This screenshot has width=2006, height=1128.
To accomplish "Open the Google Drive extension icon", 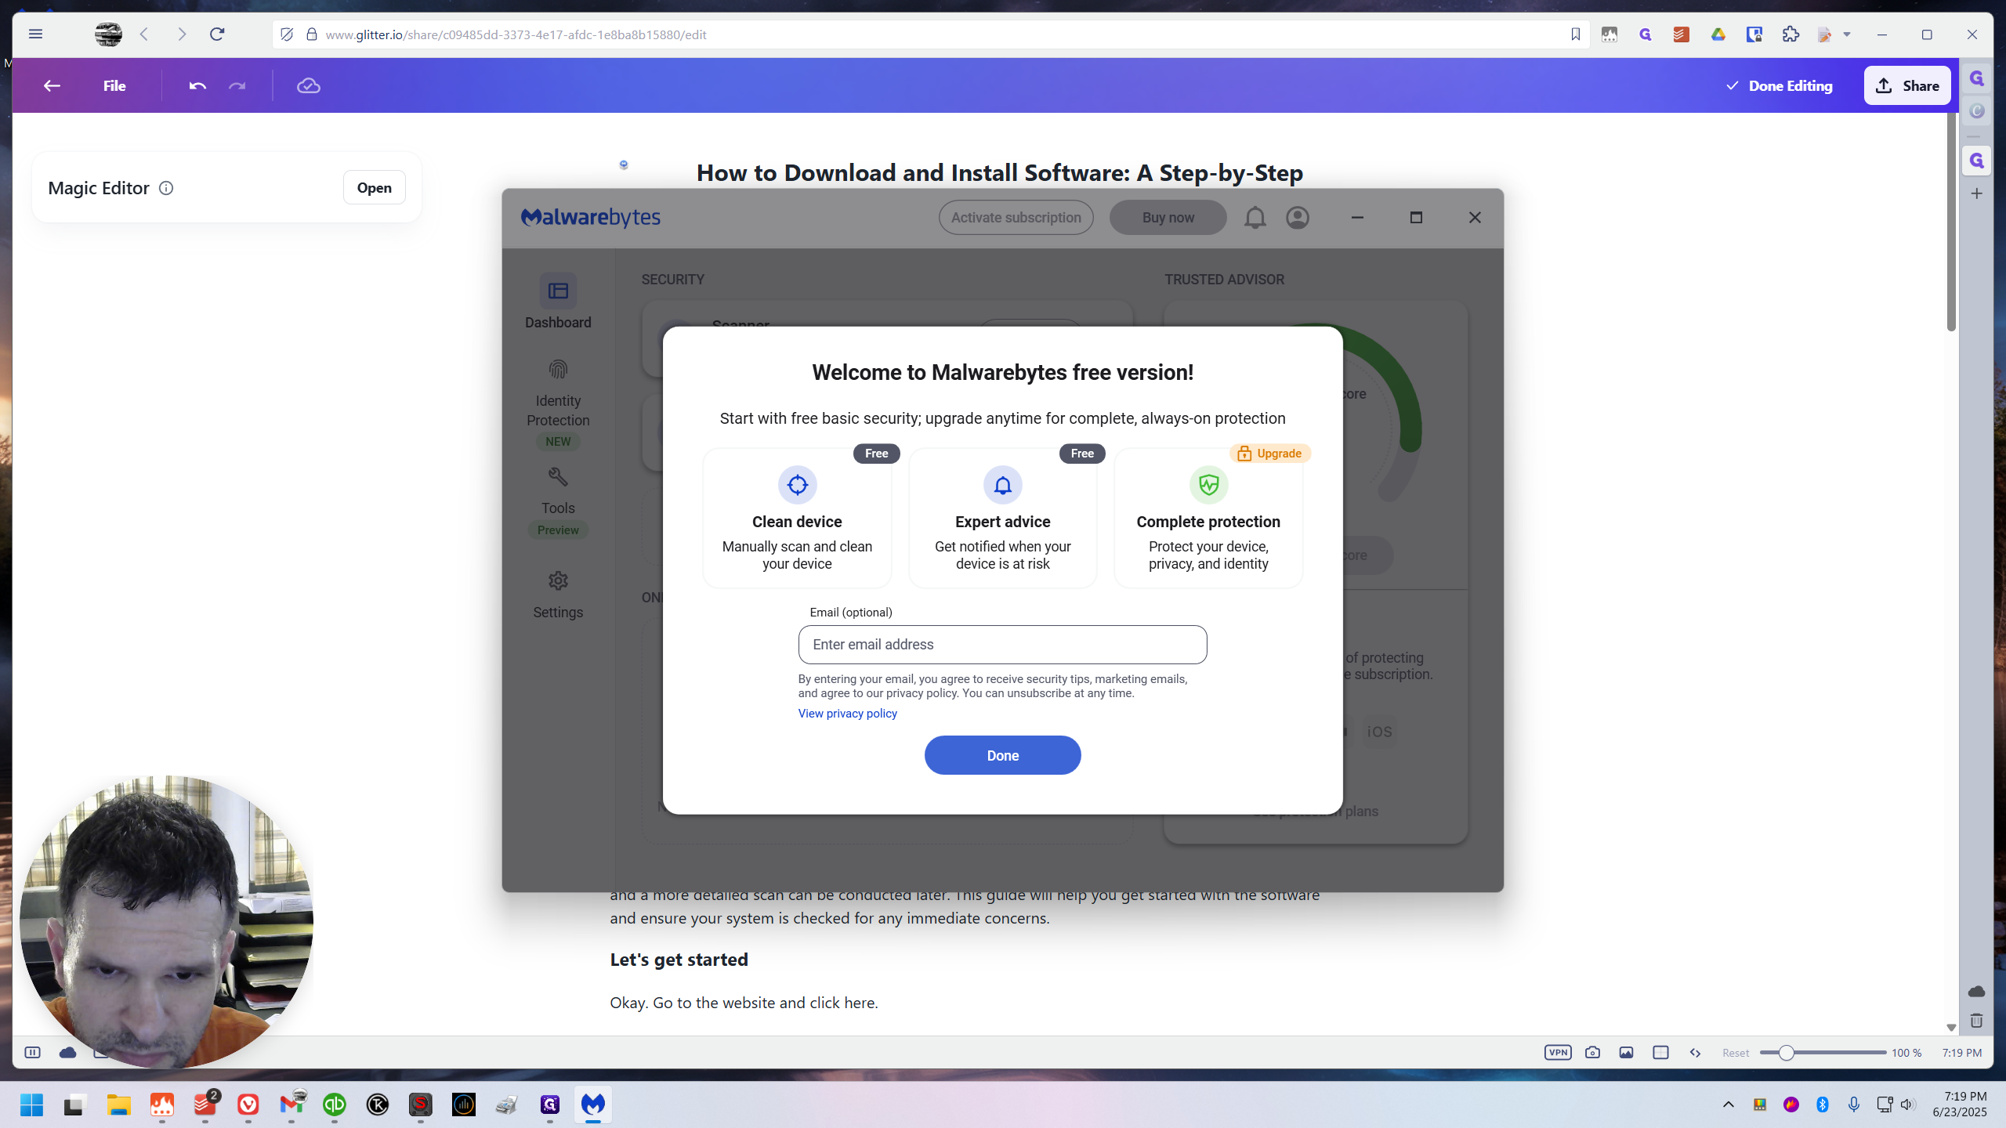I will tap(1718, 34).
